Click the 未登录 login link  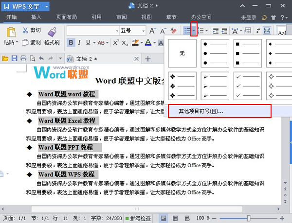click(250, 17)
